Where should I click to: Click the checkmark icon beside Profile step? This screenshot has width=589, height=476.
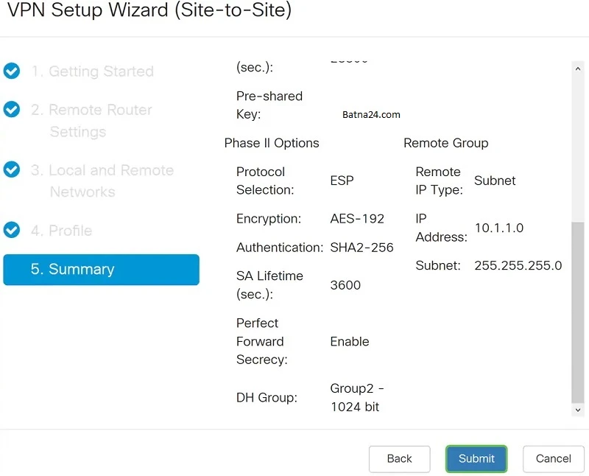tap(12, 231)
